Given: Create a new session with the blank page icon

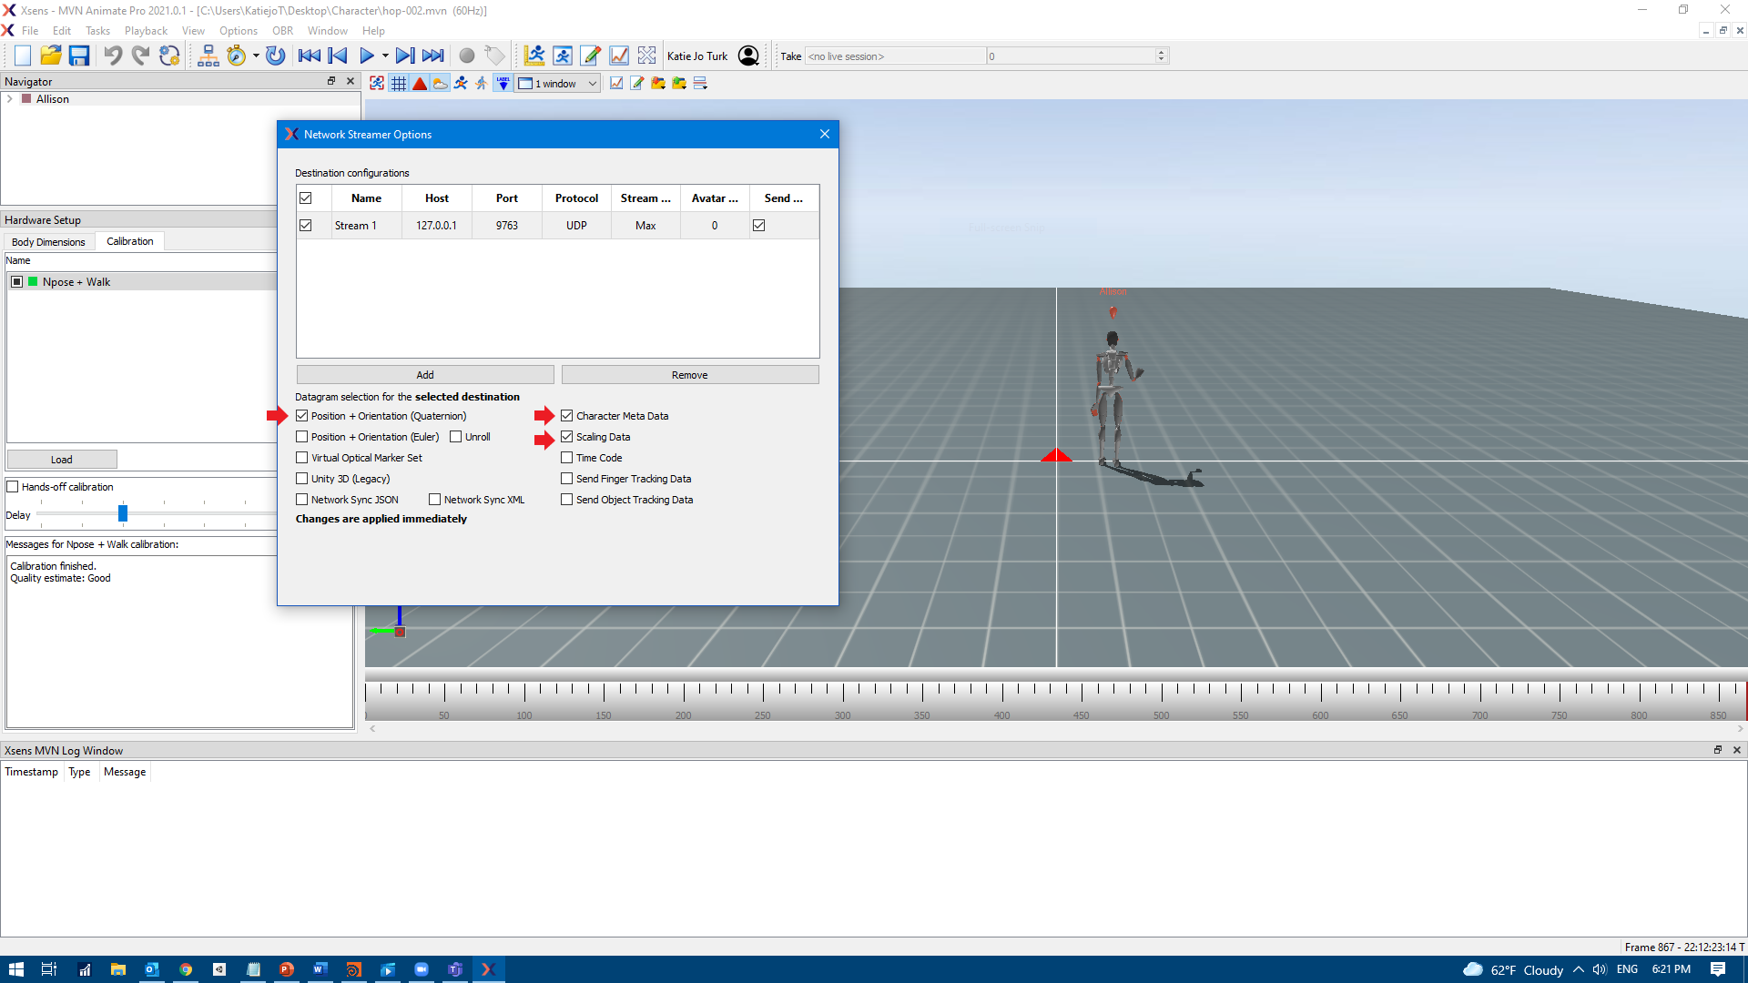Looking at the screenshot, I should coord(23,56).
